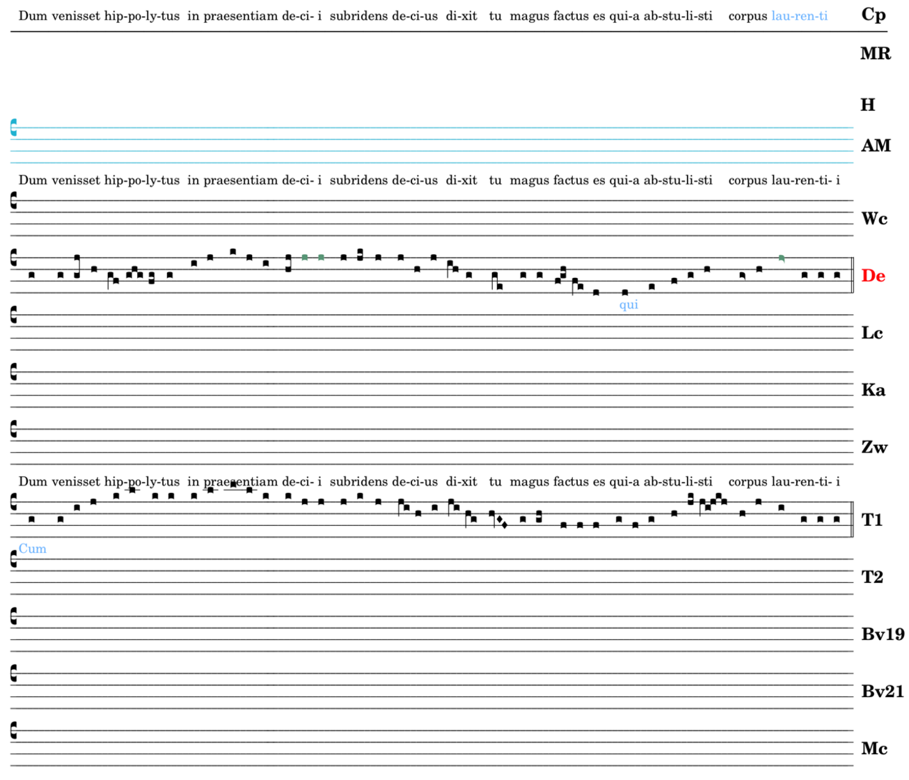Select the clef on the Mc staff
The width and height of the screenshot is (909, 780).
click(14, 731)
